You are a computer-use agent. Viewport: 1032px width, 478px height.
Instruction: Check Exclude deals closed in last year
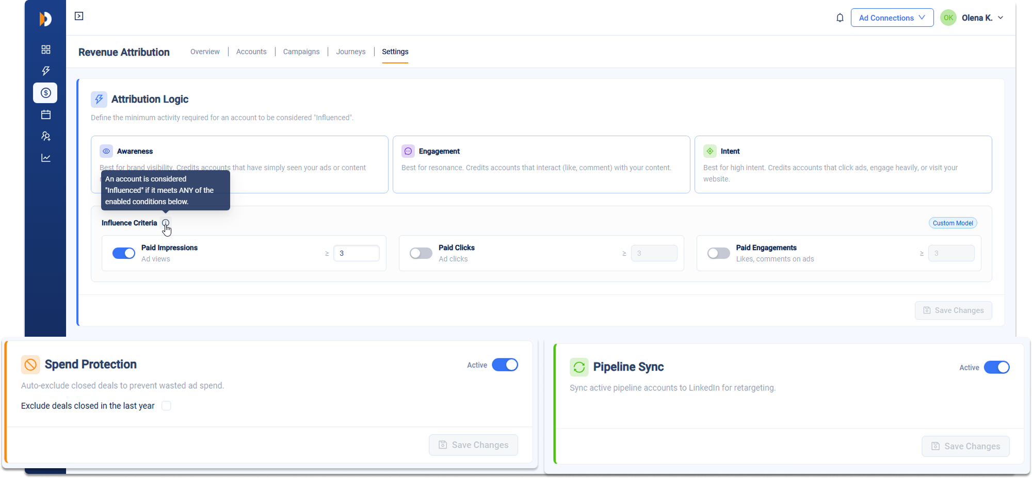(166, 406)
